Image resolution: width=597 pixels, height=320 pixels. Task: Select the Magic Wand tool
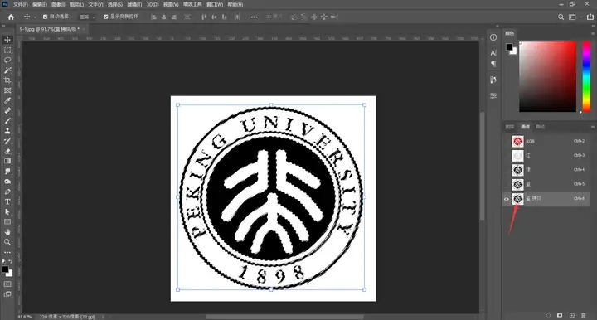(x=7, y=70)
